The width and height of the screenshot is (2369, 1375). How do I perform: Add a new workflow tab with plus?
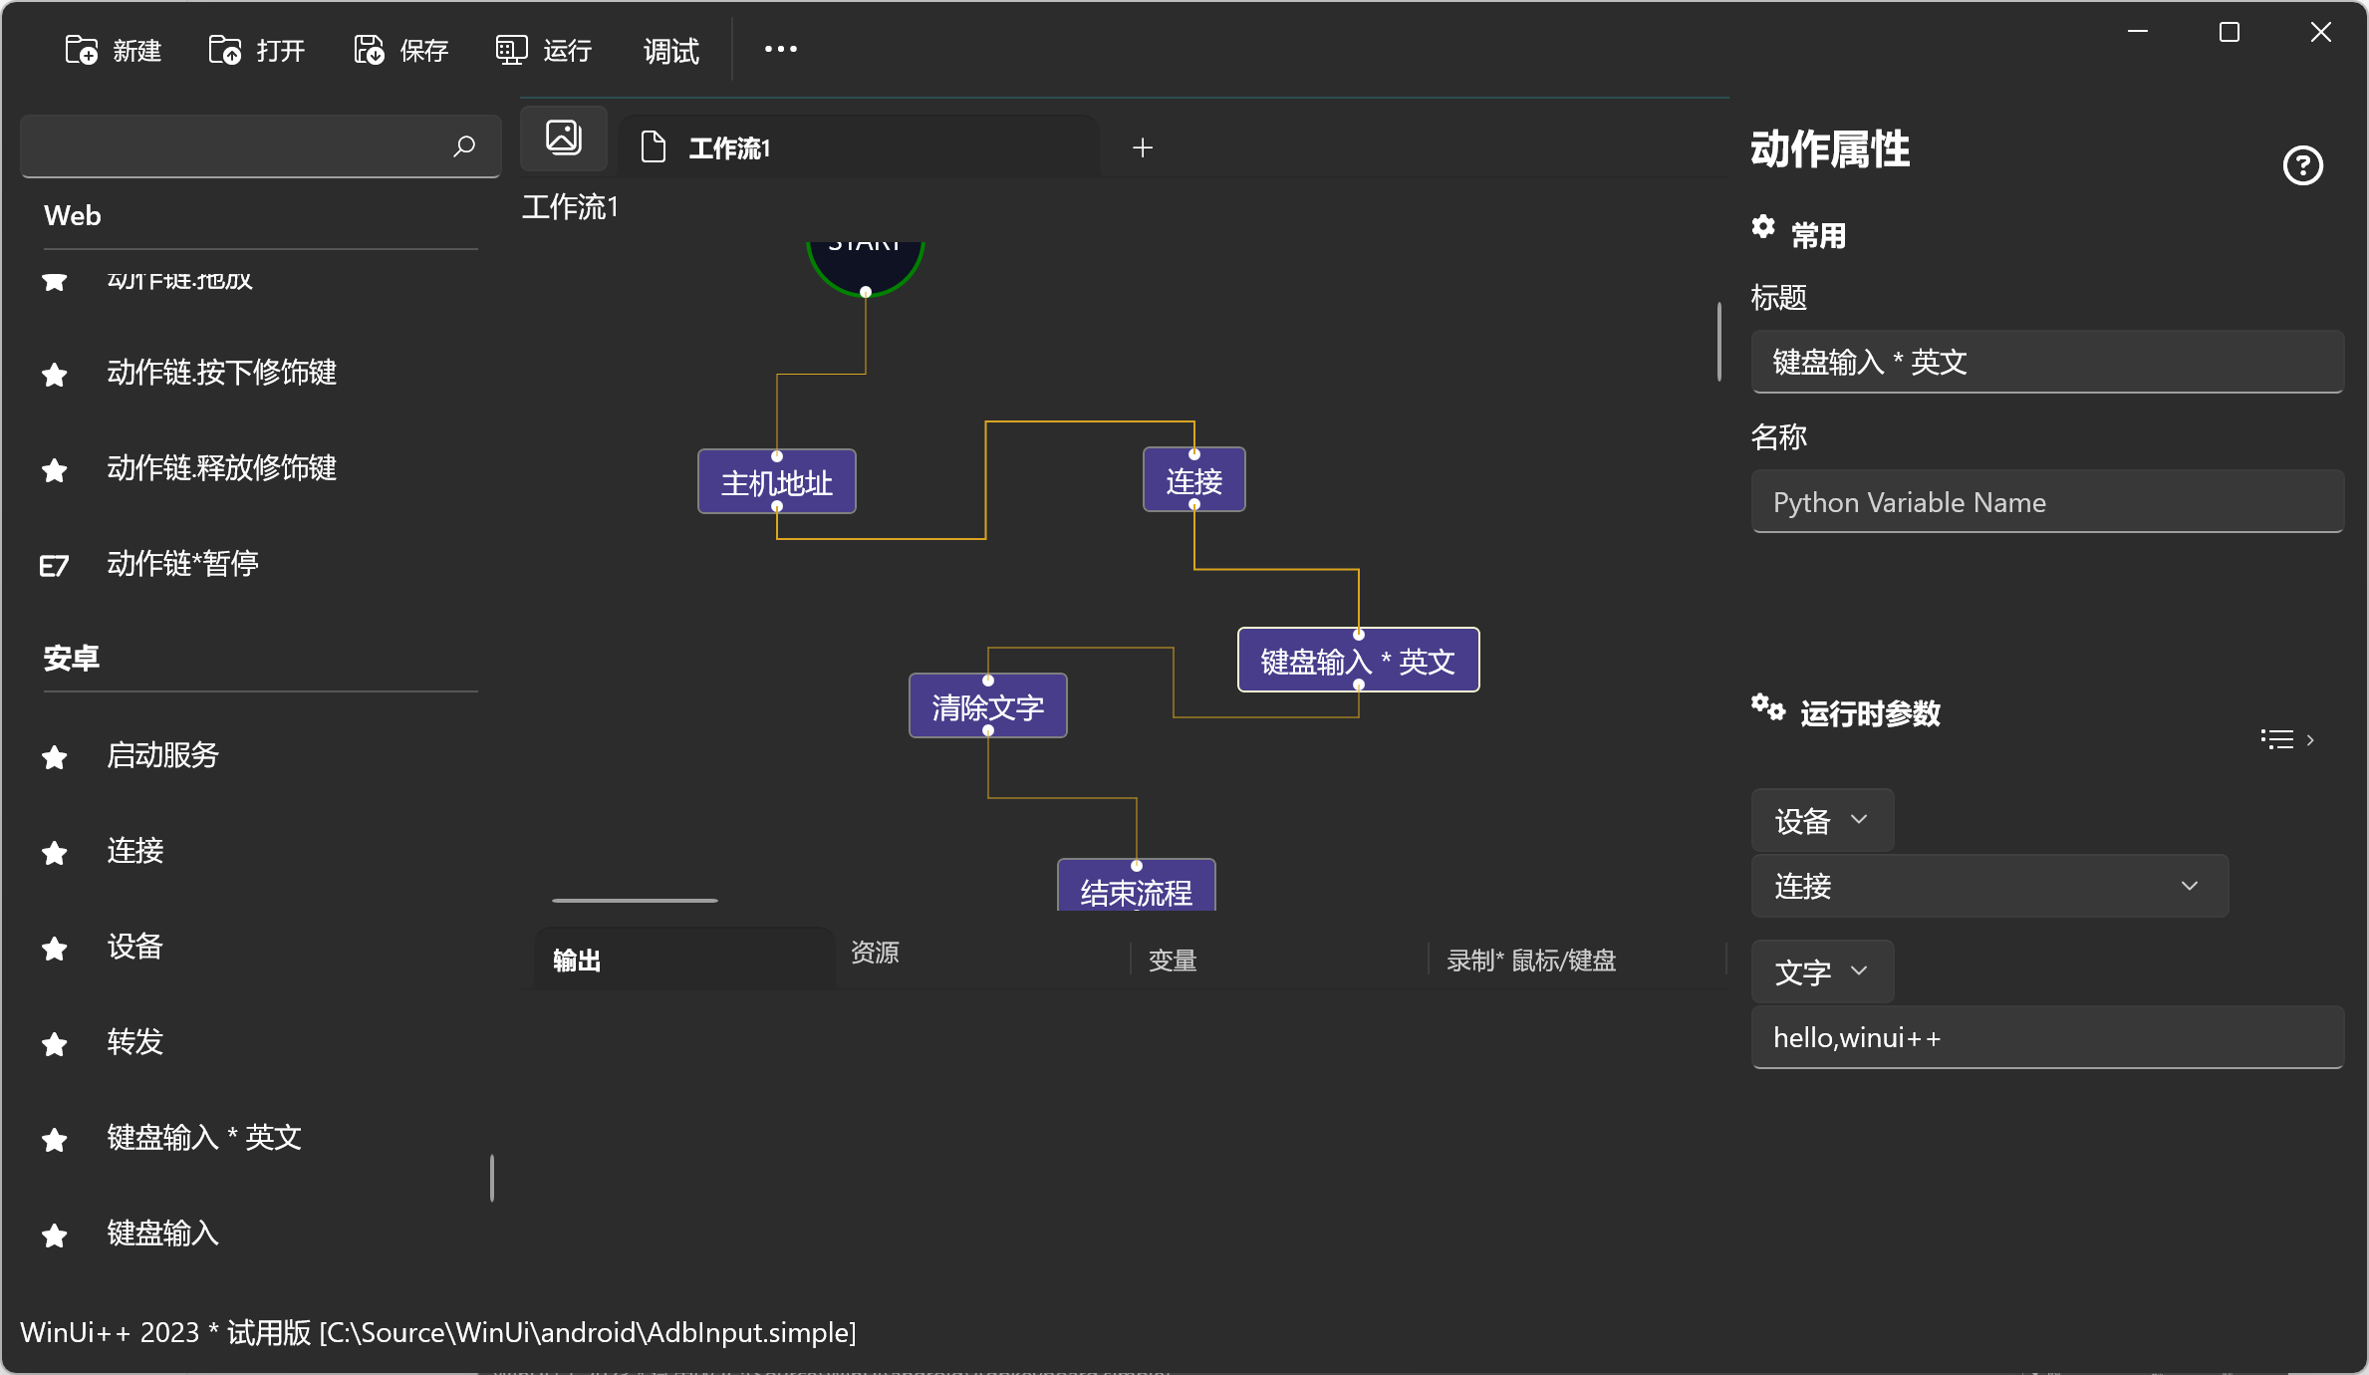click(x=1143, y=147)
